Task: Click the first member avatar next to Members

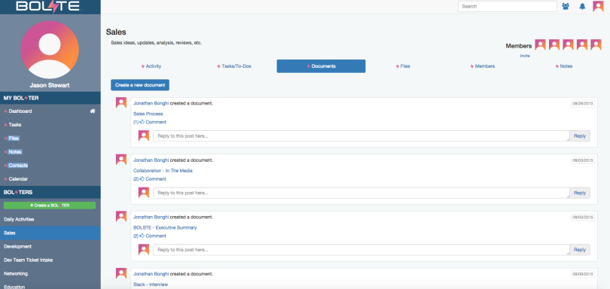Action: pyautogui.click(x=541, y=44)
